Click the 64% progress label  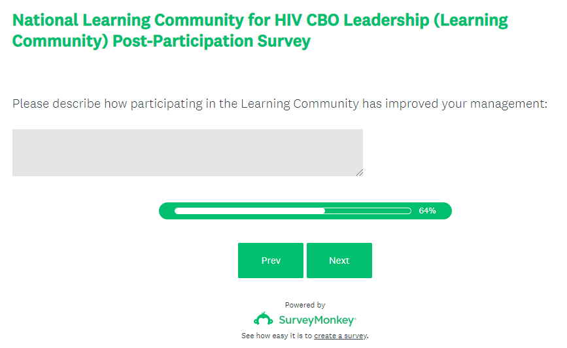click(x=427, y=211)
